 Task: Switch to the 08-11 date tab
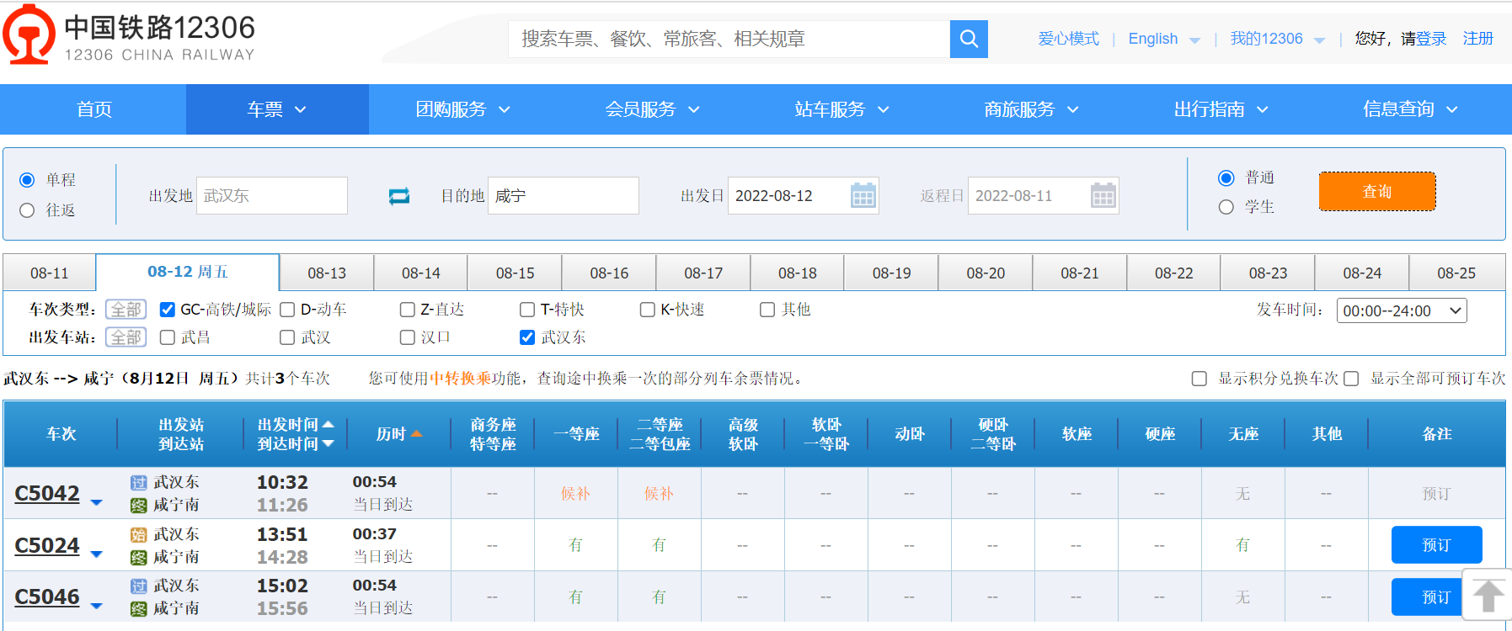tap(50, 273)
